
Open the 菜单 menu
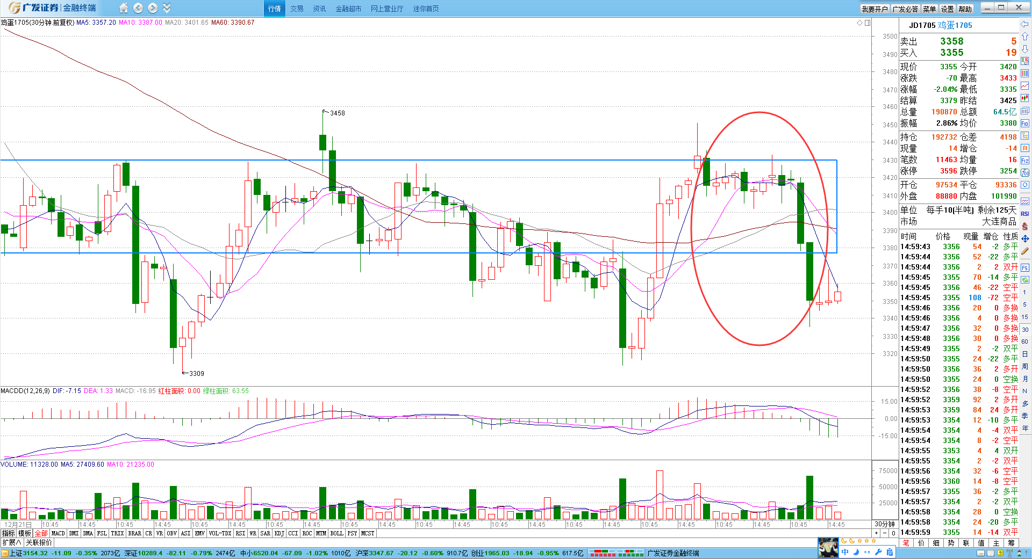929,9
